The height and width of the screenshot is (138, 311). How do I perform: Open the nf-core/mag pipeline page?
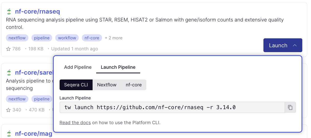tap(34, 133)
